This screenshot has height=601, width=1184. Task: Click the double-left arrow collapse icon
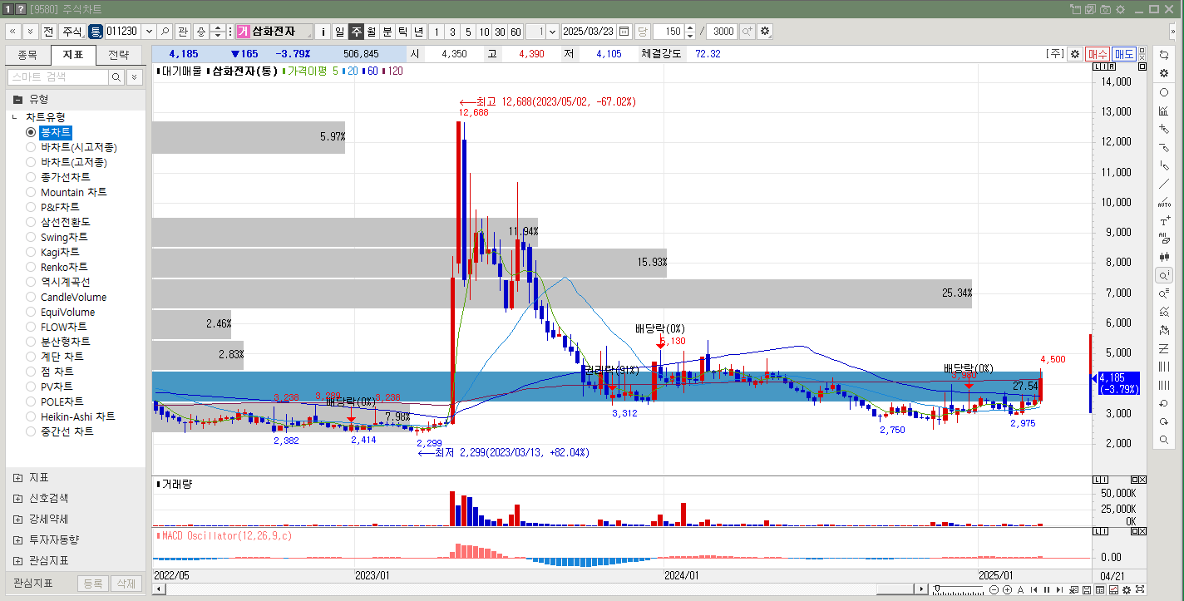click(x=13, y=31)
